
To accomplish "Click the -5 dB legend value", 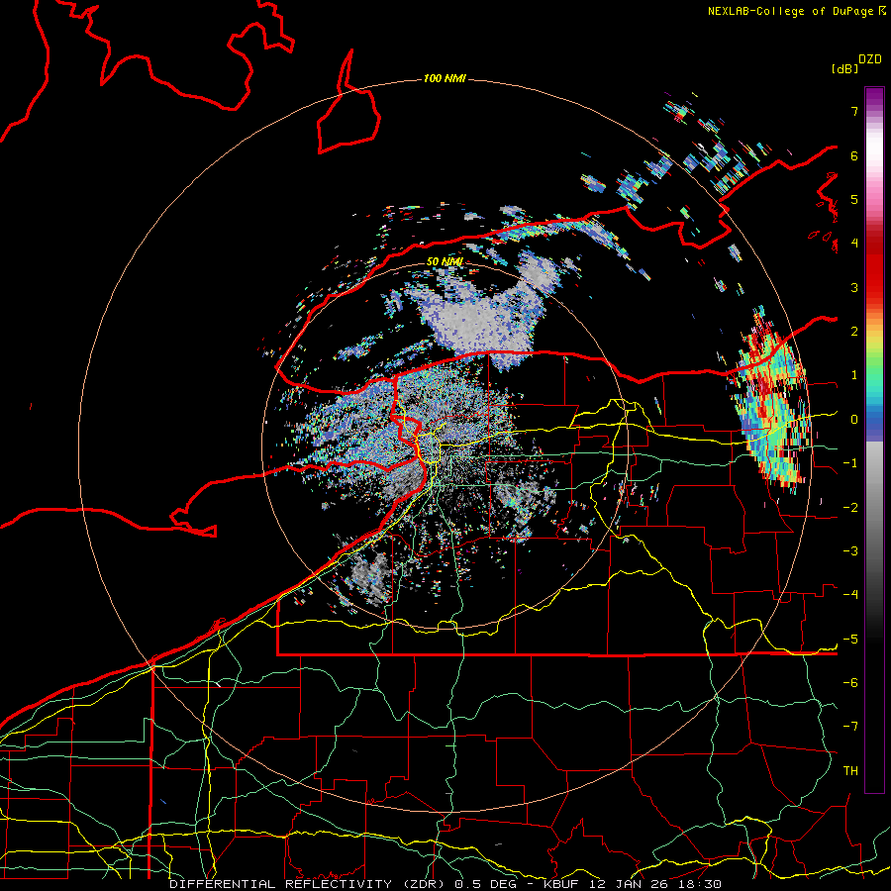I will click(850, 640).
